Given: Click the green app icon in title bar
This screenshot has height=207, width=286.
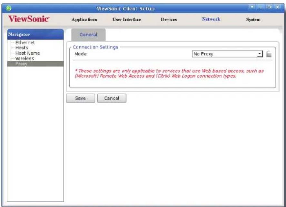Looking at the screenshot, I should (8, 8).
